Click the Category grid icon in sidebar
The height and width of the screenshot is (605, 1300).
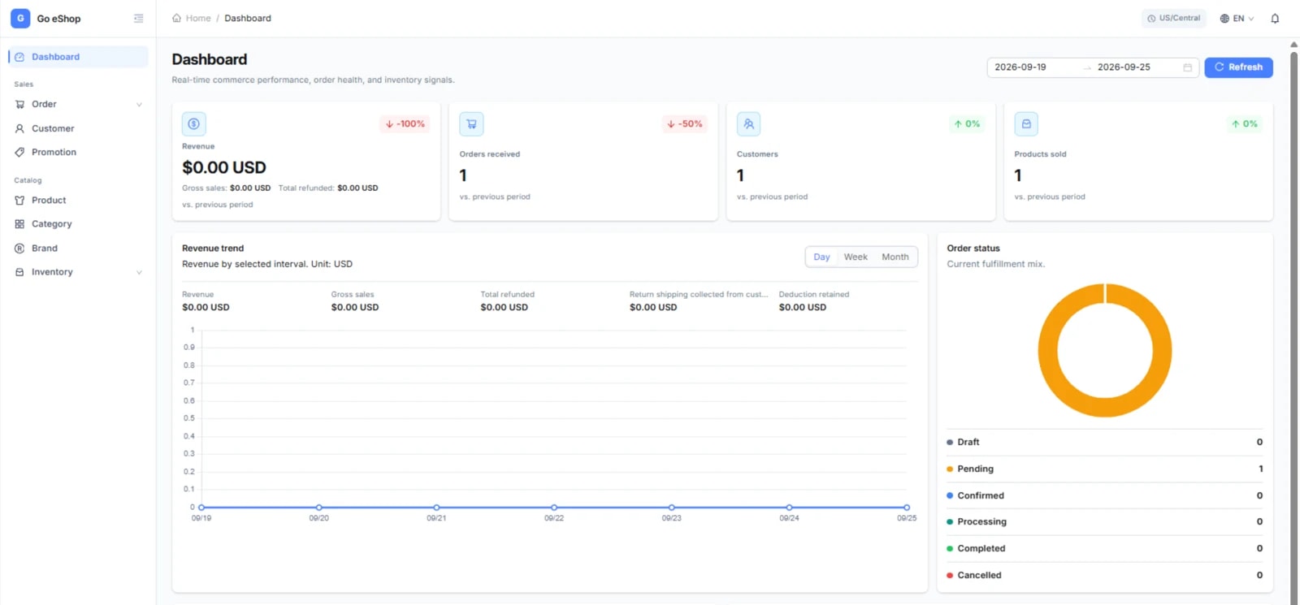coord(19,224)
